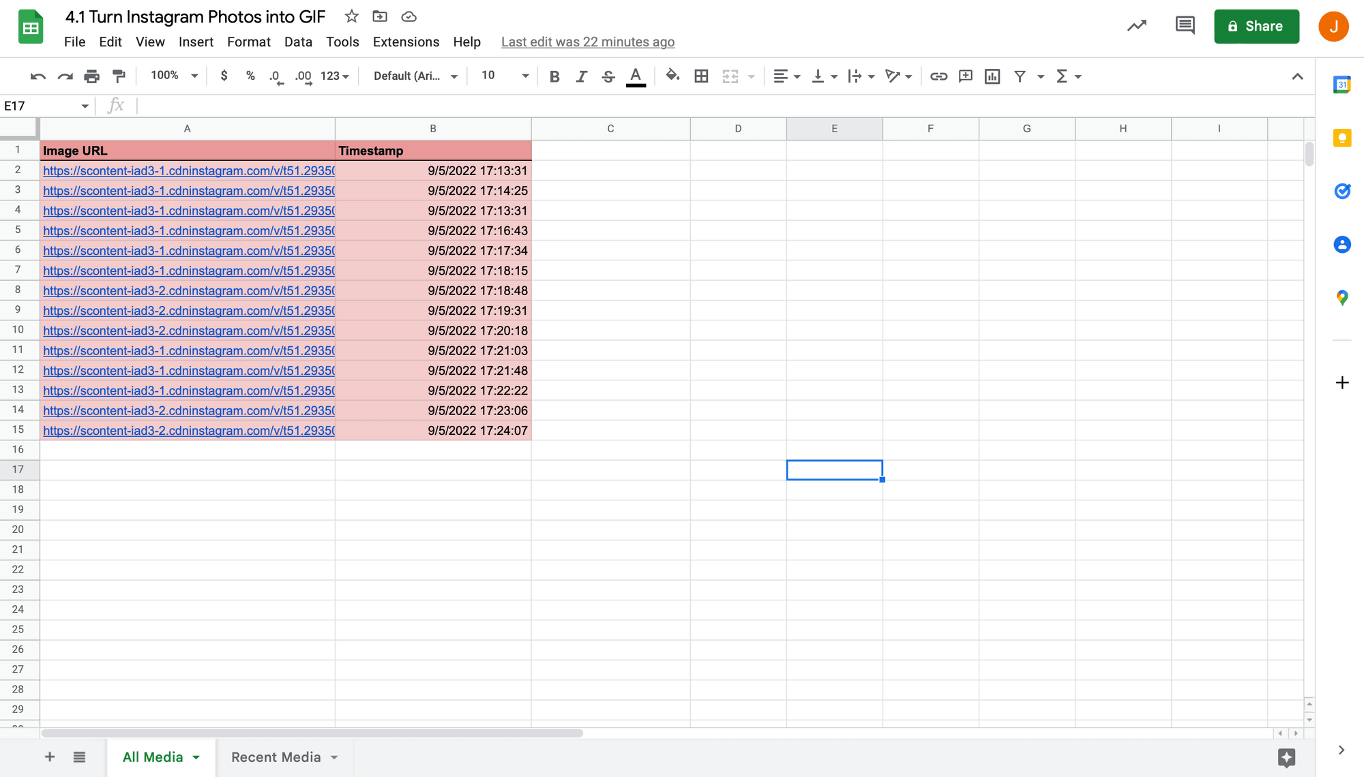Screen dimensions: 1364x777
Task: Click the Share button
Action: (1257, 26)
